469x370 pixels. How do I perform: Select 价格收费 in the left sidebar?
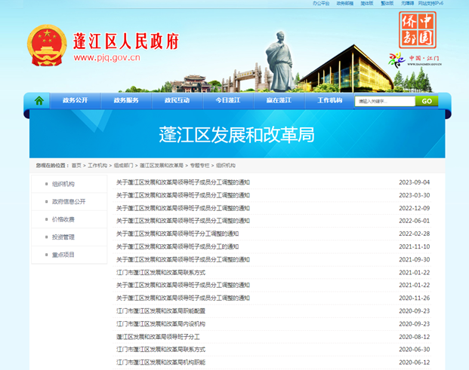click(63, 219)
